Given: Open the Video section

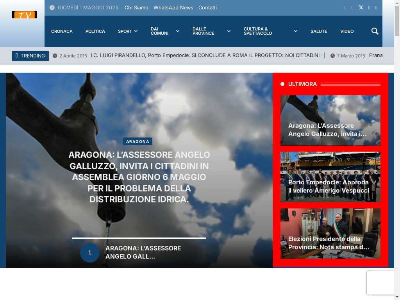Looking at the screenshot, I should pos(347,31).
